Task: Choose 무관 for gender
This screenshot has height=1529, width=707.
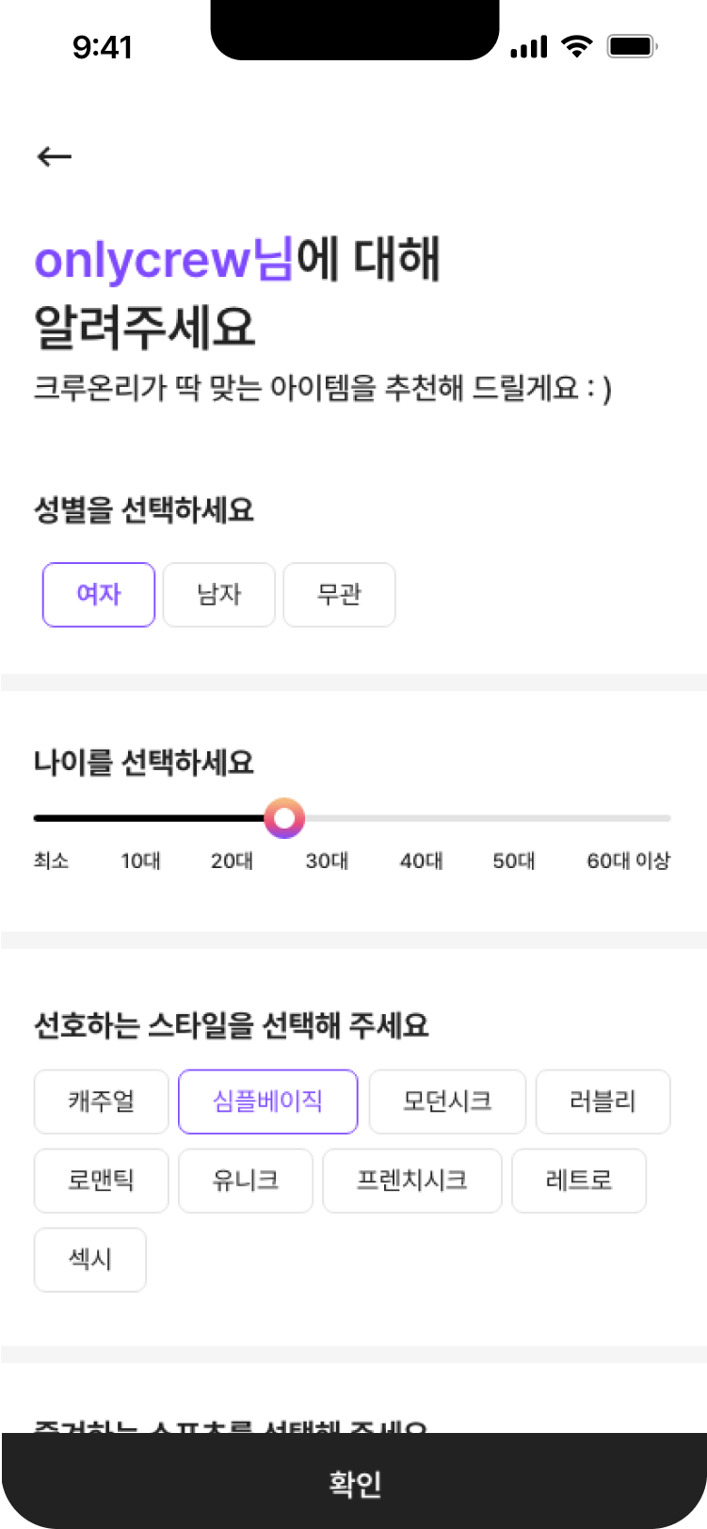Action: [339, 595]
